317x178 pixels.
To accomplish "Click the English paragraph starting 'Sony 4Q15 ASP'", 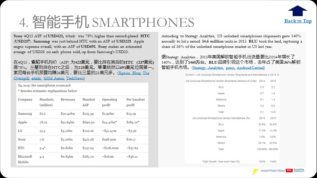I will (x=82, y=44).
